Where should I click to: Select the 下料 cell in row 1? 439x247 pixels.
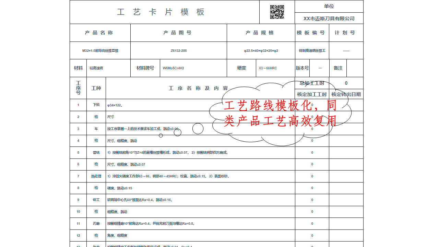click(x=96, y=105)
